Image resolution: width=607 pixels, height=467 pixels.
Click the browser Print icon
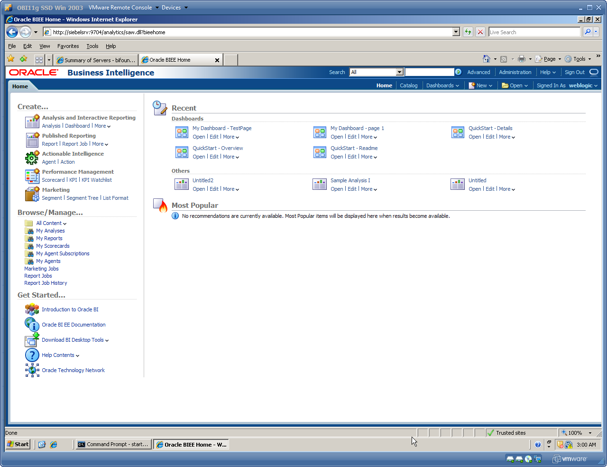click(x=522, y=59)
